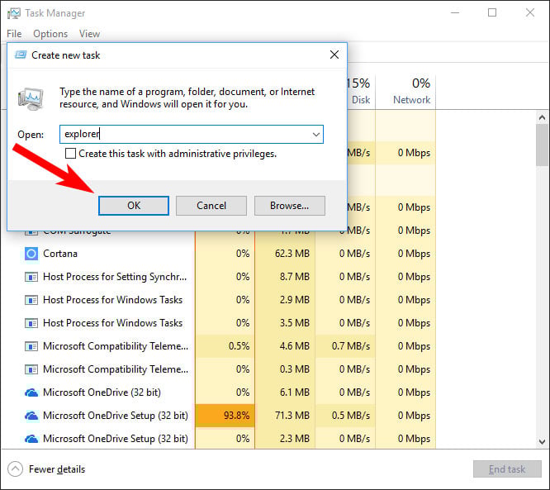Sort by the Disk column header
Screen dimensions: 550x490
(361, 91)
